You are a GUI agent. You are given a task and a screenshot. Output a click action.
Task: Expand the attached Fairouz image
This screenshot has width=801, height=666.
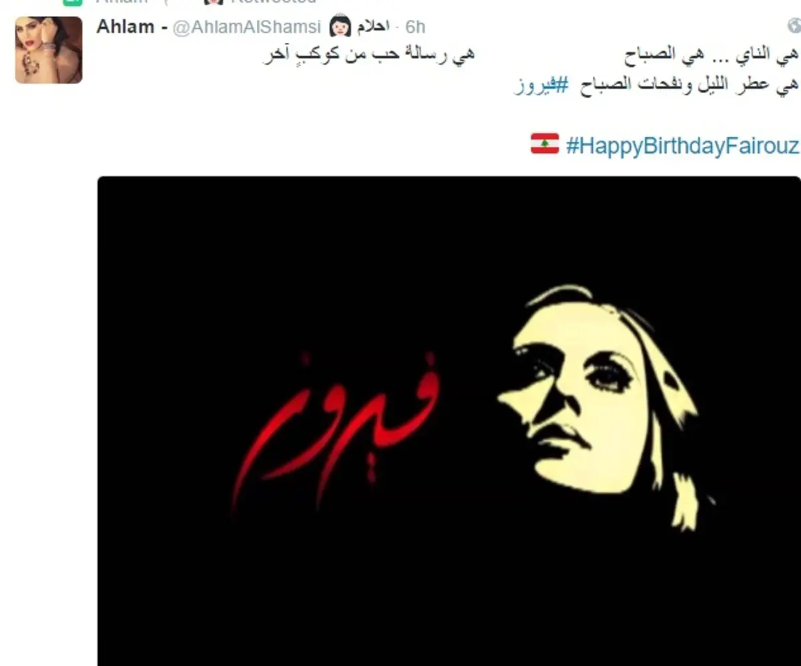pyautogui.click(x=449, y=421)
